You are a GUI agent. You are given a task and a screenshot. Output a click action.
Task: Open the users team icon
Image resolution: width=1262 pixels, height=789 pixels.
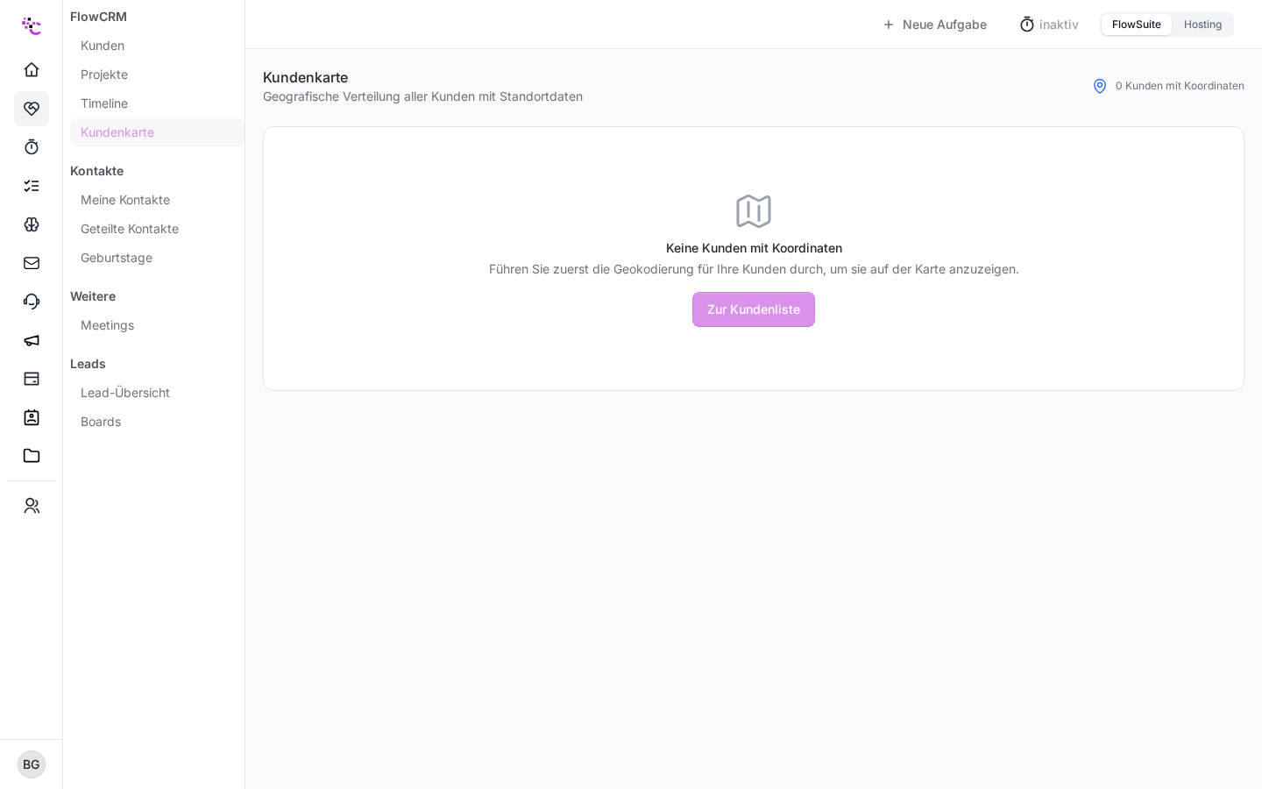[x=32, y=506]
